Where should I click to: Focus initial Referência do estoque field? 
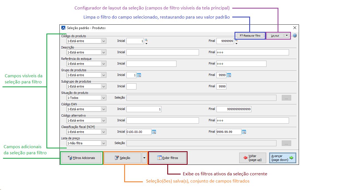pyautogui.click(x=151, y=64)
